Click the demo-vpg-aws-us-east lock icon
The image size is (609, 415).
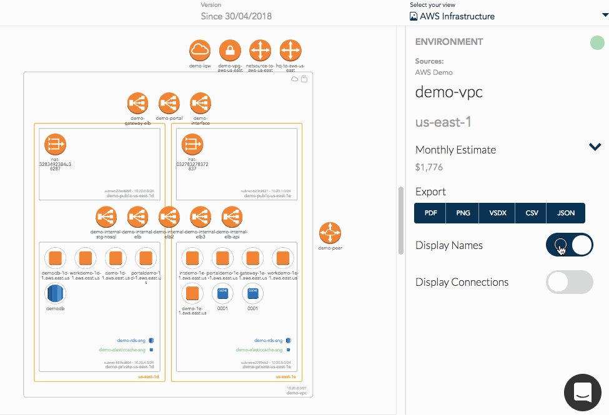tap(230, 51)
